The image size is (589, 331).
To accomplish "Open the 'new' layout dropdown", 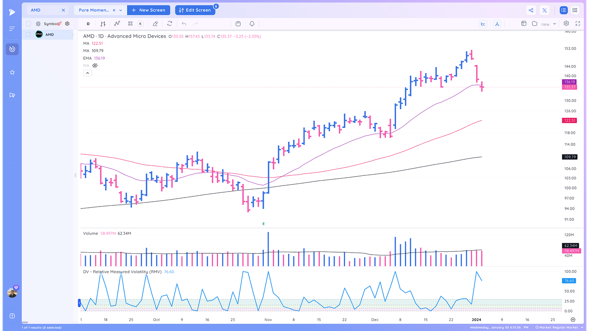I will tap(549, 24).
